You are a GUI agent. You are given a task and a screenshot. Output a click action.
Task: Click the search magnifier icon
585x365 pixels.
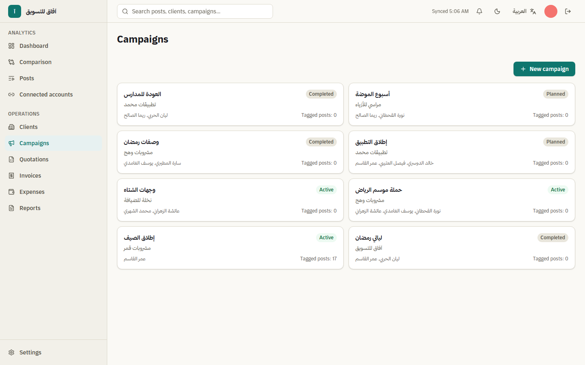click(x=125, y=11)
